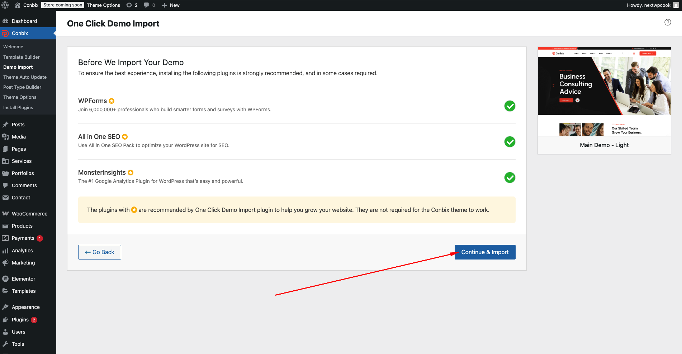
Task: Click the Media icon
Action: tap(5, 137)
